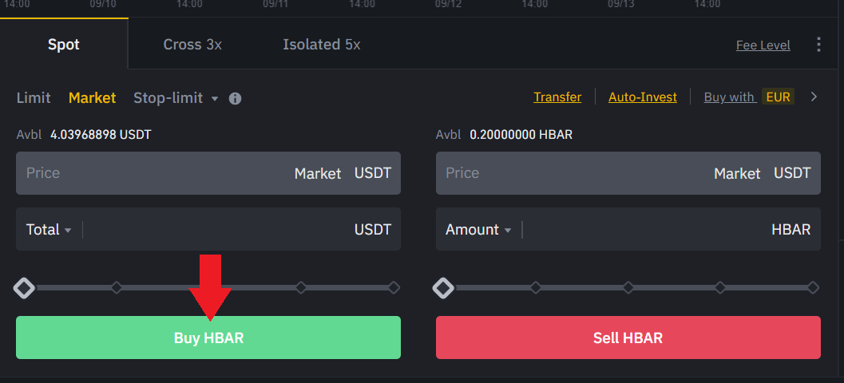Click the sell slider's starting diamond handle

442,287
